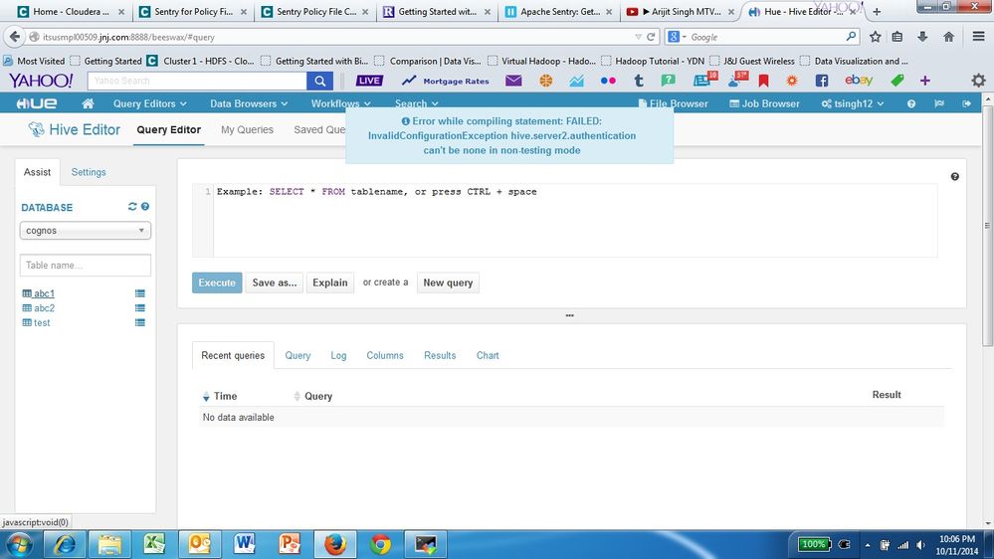Image resolution: width=994 pixels, height=559 pixels.
Task: Click sign out icon in Hue navbar
Action: coord(967,103)
